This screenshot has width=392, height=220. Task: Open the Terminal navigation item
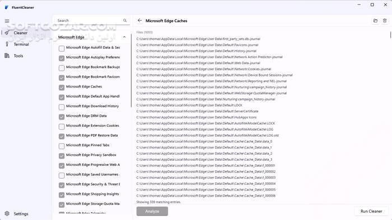[x=26, y=44]
